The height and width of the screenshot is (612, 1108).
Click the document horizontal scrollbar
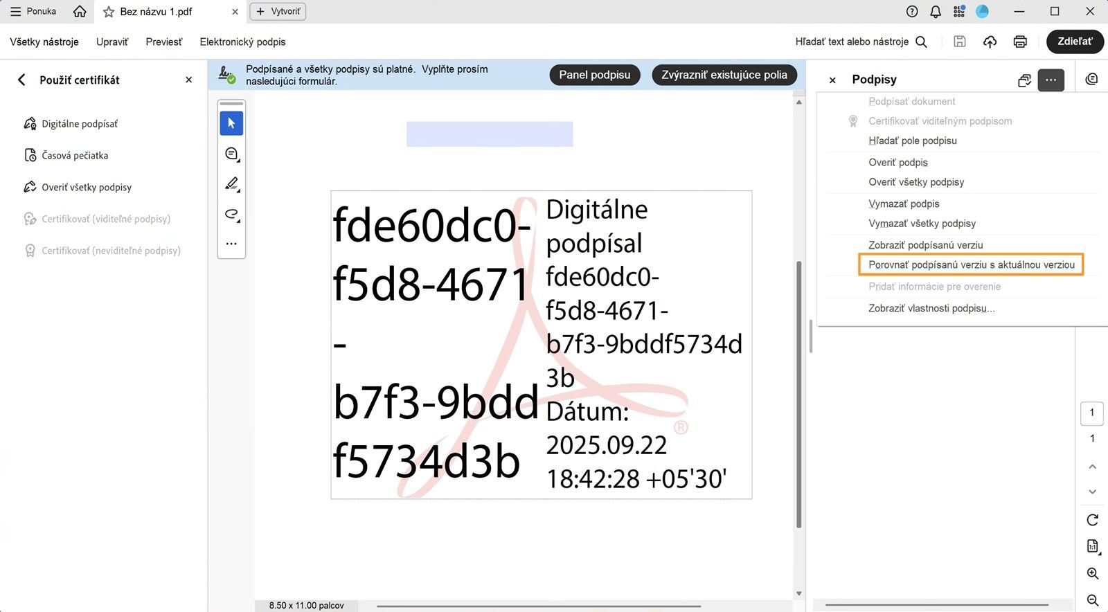[x=539, y=606]
